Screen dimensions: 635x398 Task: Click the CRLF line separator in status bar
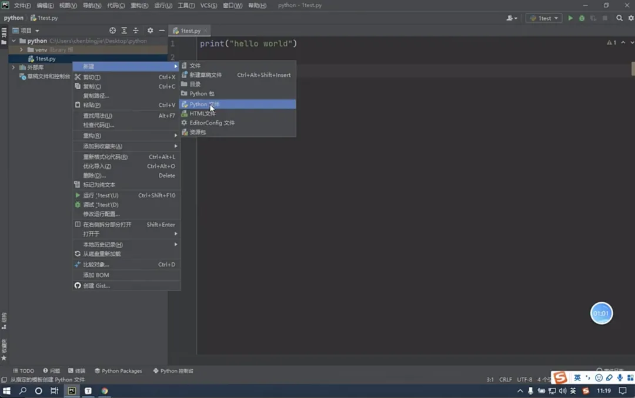(x=506, y=380)
